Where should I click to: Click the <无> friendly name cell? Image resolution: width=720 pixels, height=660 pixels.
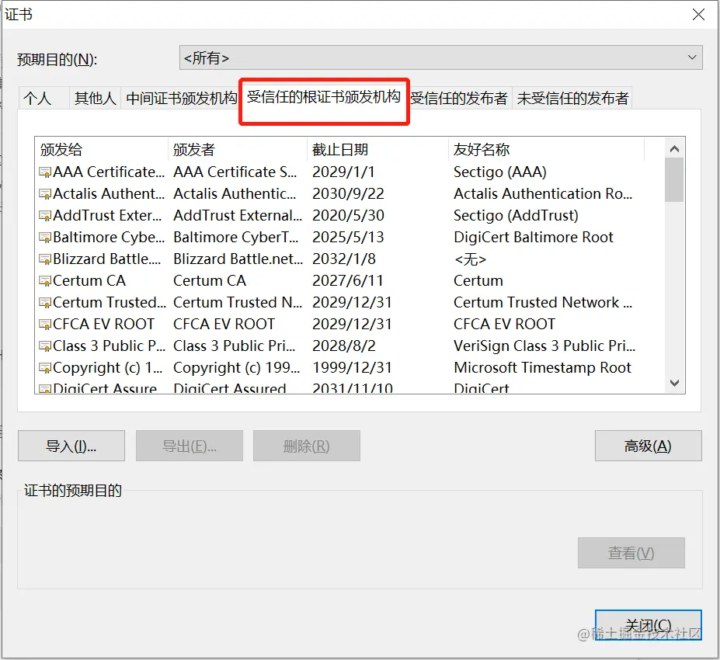(x=470, y=259)
